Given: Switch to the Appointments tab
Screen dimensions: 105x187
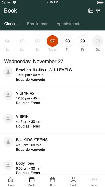Looking at the screenshot, I should click(69, 24).
